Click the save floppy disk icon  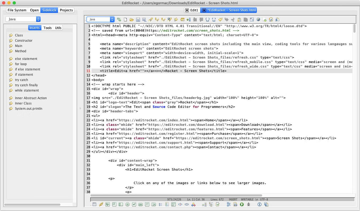(x=138, y=20)
